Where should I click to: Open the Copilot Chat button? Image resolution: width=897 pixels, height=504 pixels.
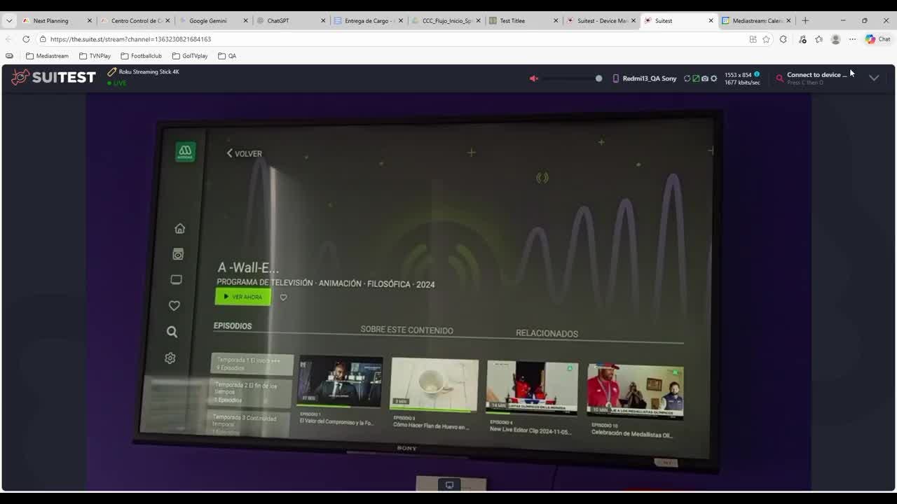[x=877, y=39]
